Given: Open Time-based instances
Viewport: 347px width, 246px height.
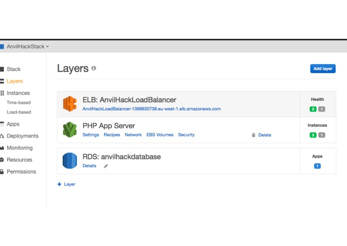Looking at the screenshot, I should click(x=18, y=103).
